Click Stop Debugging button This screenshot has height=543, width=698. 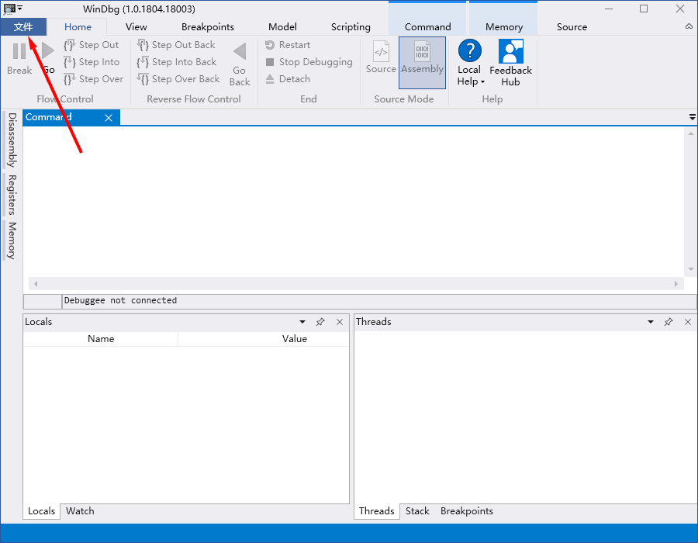[x=309, y=62]
